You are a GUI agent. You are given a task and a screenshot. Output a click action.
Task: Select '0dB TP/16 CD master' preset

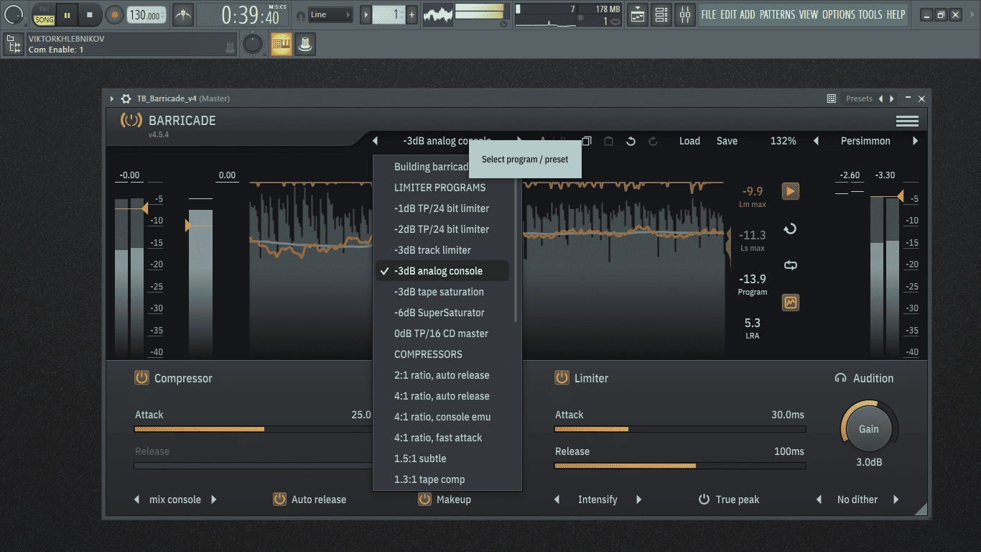point(442,333)
